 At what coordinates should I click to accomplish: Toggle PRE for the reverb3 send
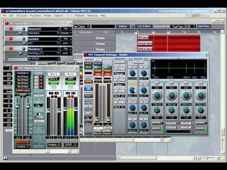135,67
